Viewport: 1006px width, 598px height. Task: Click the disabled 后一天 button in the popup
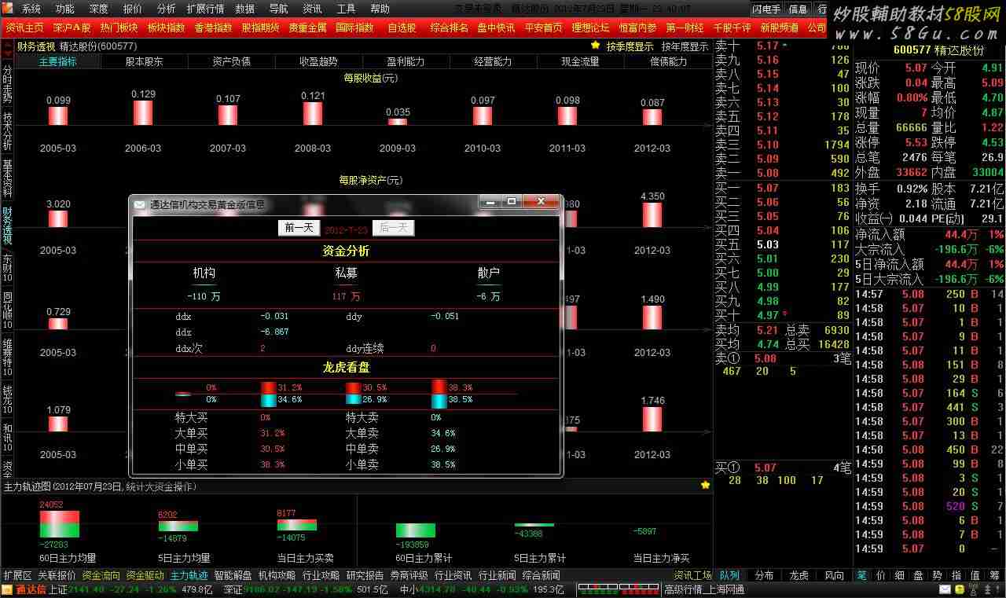coord(393,228)
